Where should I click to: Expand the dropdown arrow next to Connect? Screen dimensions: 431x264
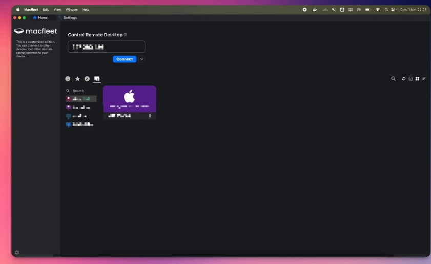pyautogui.click(x=142, y=59)
